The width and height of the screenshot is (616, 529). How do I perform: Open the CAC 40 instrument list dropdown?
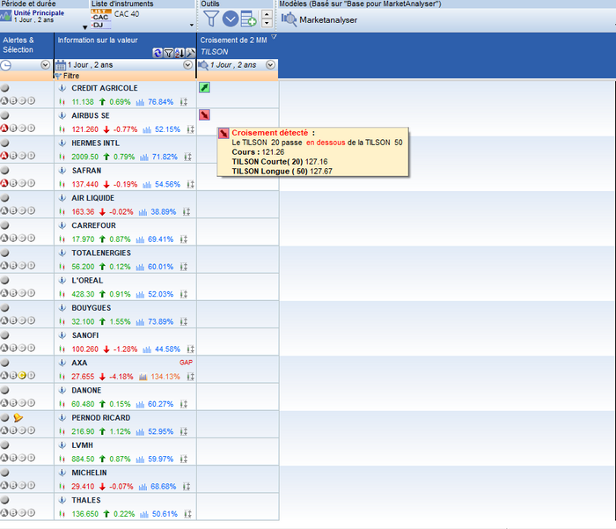pos(192,25)
